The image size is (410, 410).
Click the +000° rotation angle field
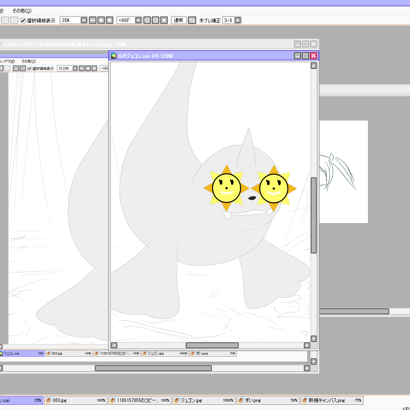[126, 20]
